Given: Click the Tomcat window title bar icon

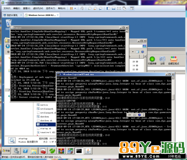Looking at the screenshot, I should click(12, 28).
